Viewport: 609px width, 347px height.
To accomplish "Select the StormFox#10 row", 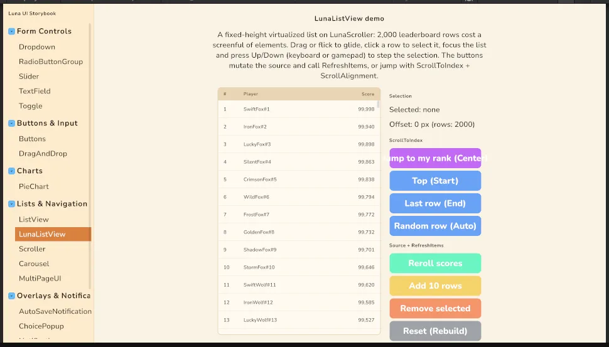I will 299,267.
